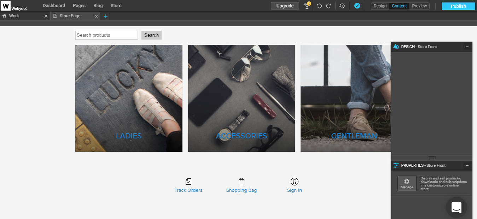The image size is (477, 219).
Task: Open the Store menu
Action: coord(116,6)
